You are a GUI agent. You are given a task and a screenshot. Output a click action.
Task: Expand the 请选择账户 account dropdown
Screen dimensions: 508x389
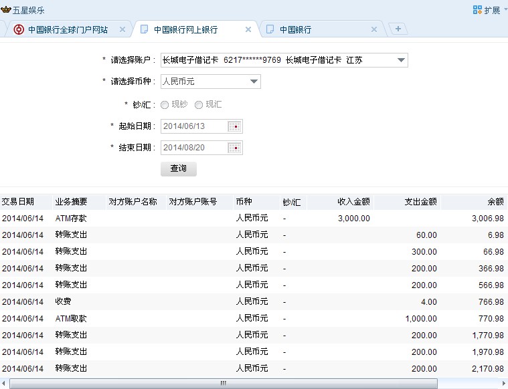tap(400, 61)
